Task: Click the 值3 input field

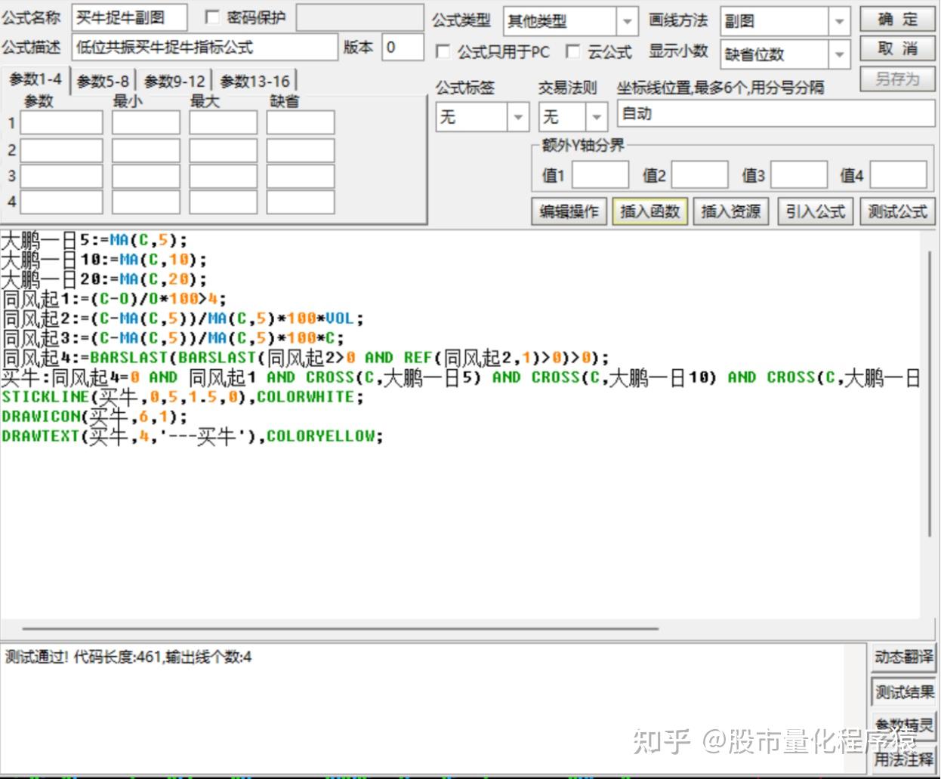Action: pyautogui.click(x=799, y=174)
